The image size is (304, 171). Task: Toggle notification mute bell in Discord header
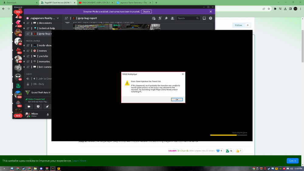(160, 18)
